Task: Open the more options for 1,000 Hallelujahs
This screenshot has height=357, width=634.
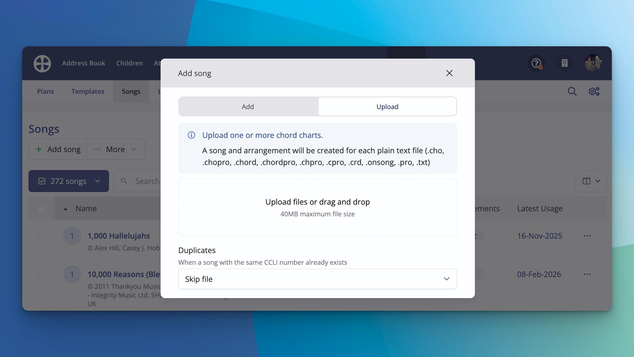Action: point(587,236)
